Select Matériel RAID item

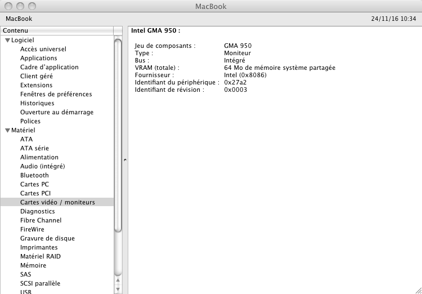[x=41, y=256]
